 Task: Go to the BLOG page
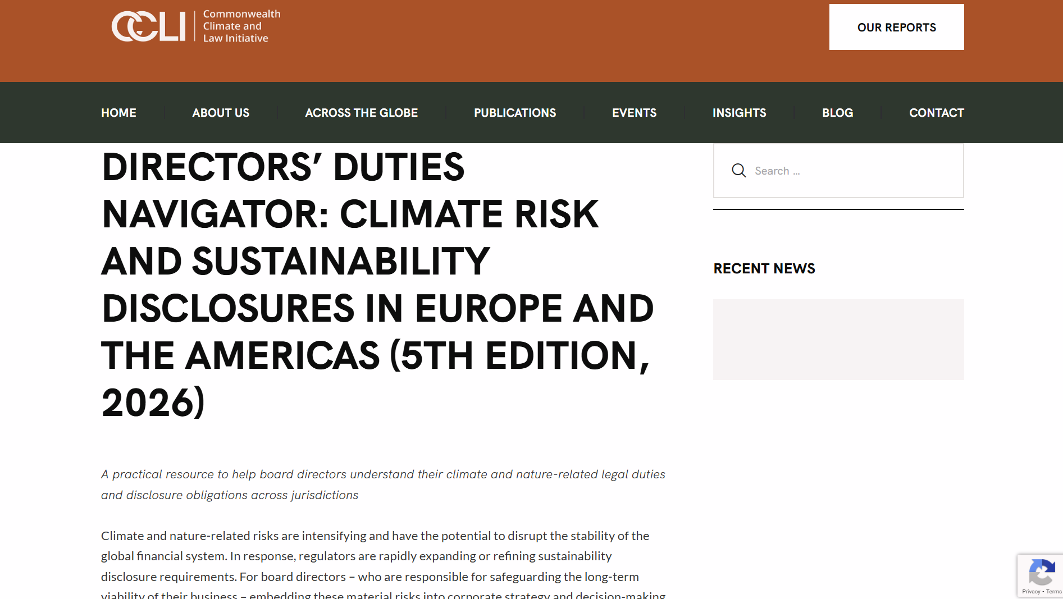(x=837, y=112)
